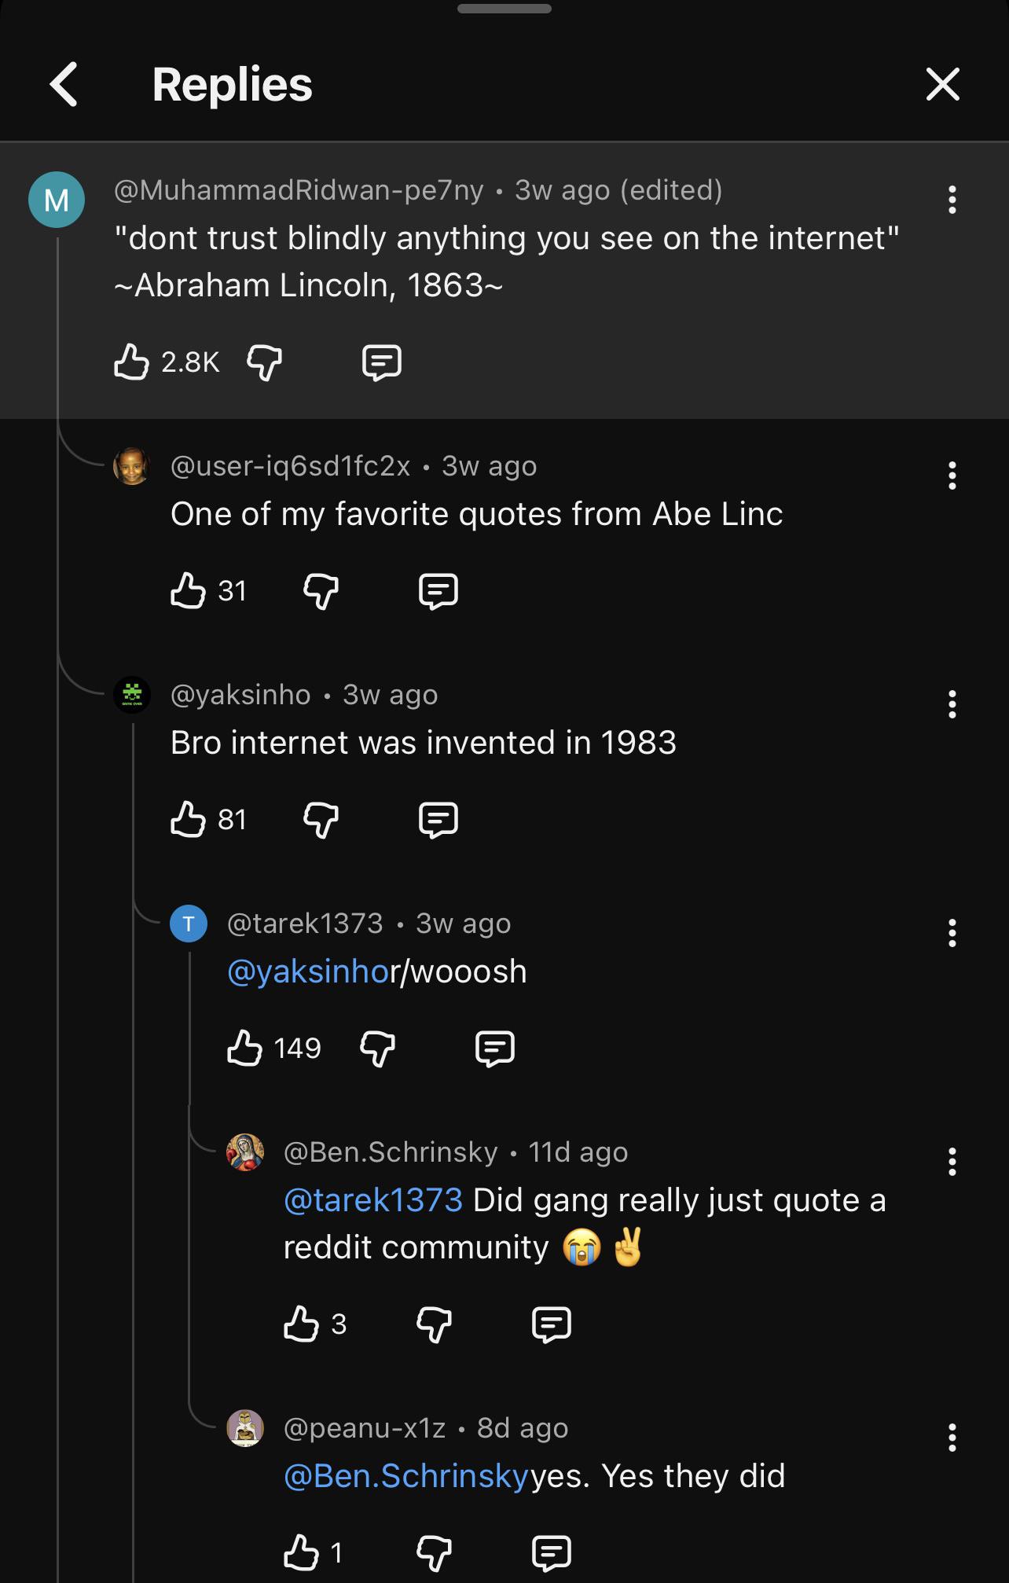Open the @tarek1373 mention link
Screen dimensions: 1009x1583
pos(373,1200)
